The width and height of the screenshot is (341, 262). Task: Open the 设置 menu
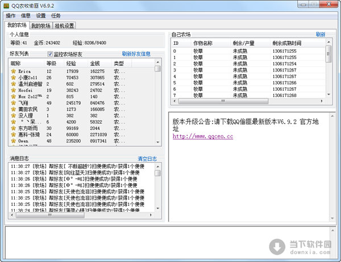pyautogui.click(x=41, y=16)
